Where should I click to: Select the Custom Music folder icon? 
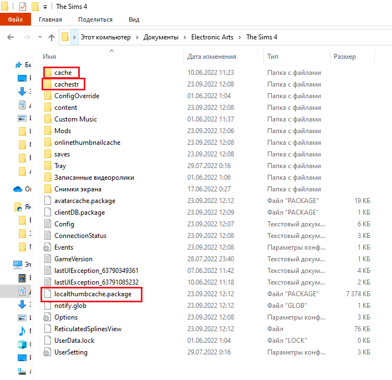pyautogui.click(x=48, y=119)
